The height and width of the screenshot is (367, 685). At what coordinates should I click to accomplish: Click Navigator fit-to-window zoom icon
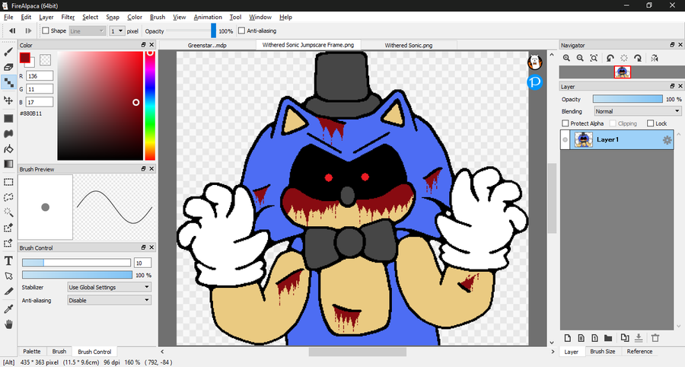pos(594,58)
